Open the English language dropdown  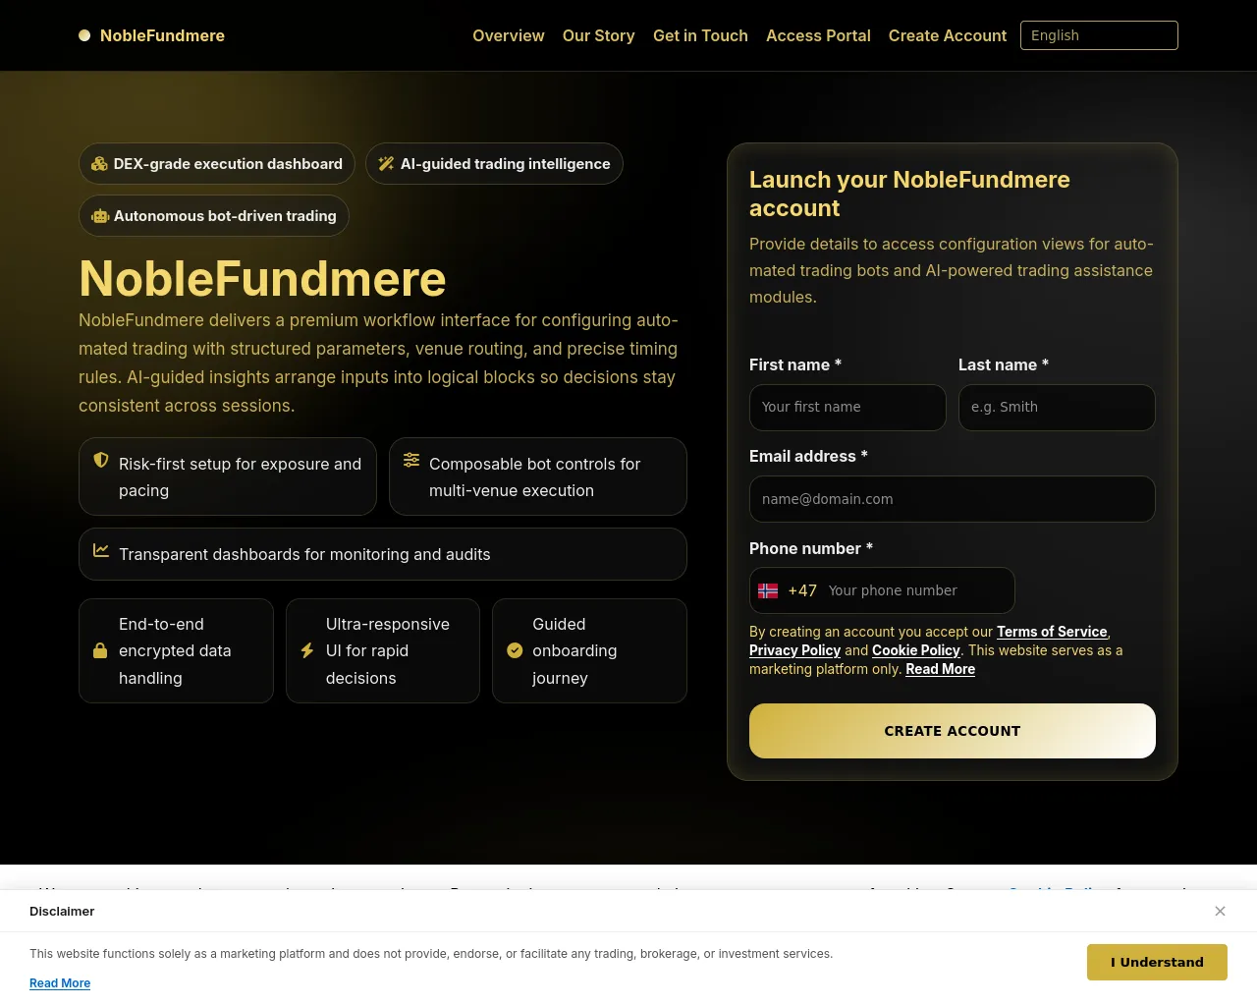coord(1099,35)
